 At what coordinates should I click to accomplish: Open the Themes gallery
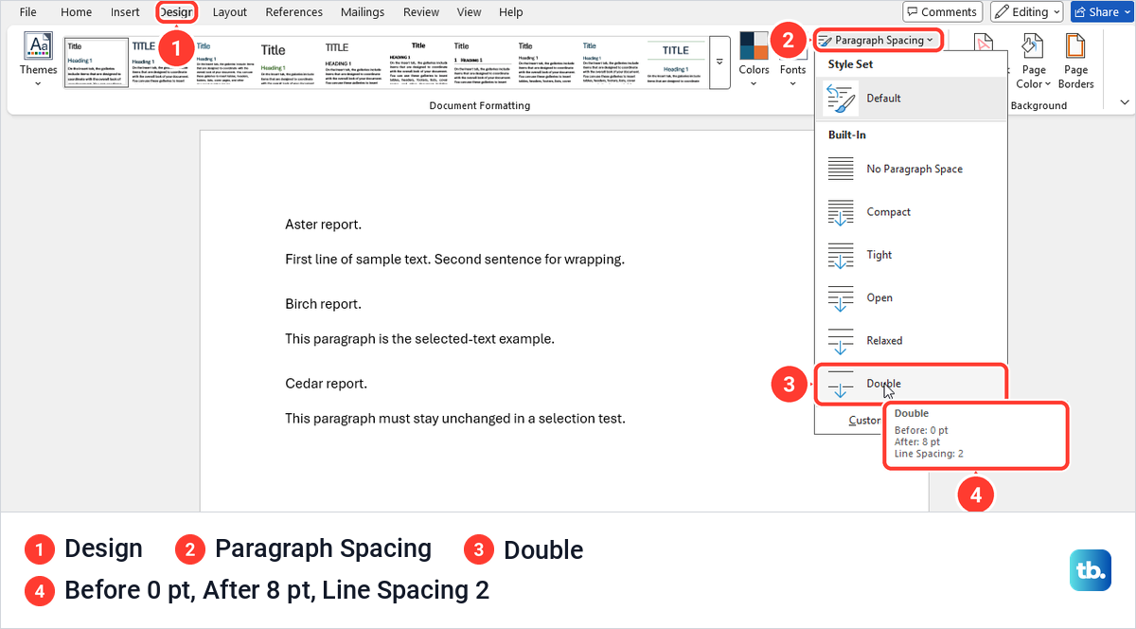38,60
